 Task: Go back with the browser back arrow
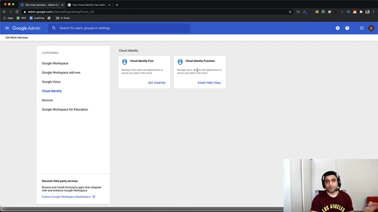point(4,12)
